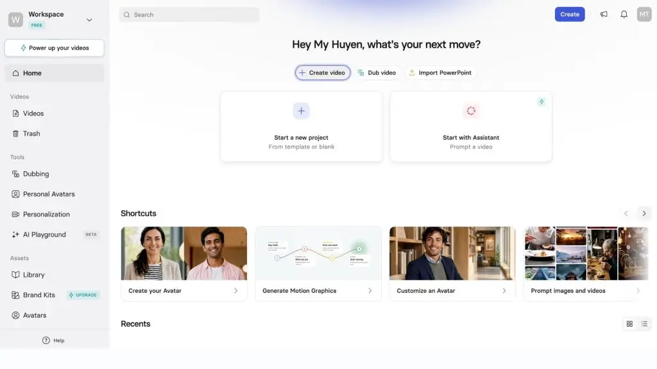
Task: Click the search magnifier icon
Action: click(x=126, y=15)
